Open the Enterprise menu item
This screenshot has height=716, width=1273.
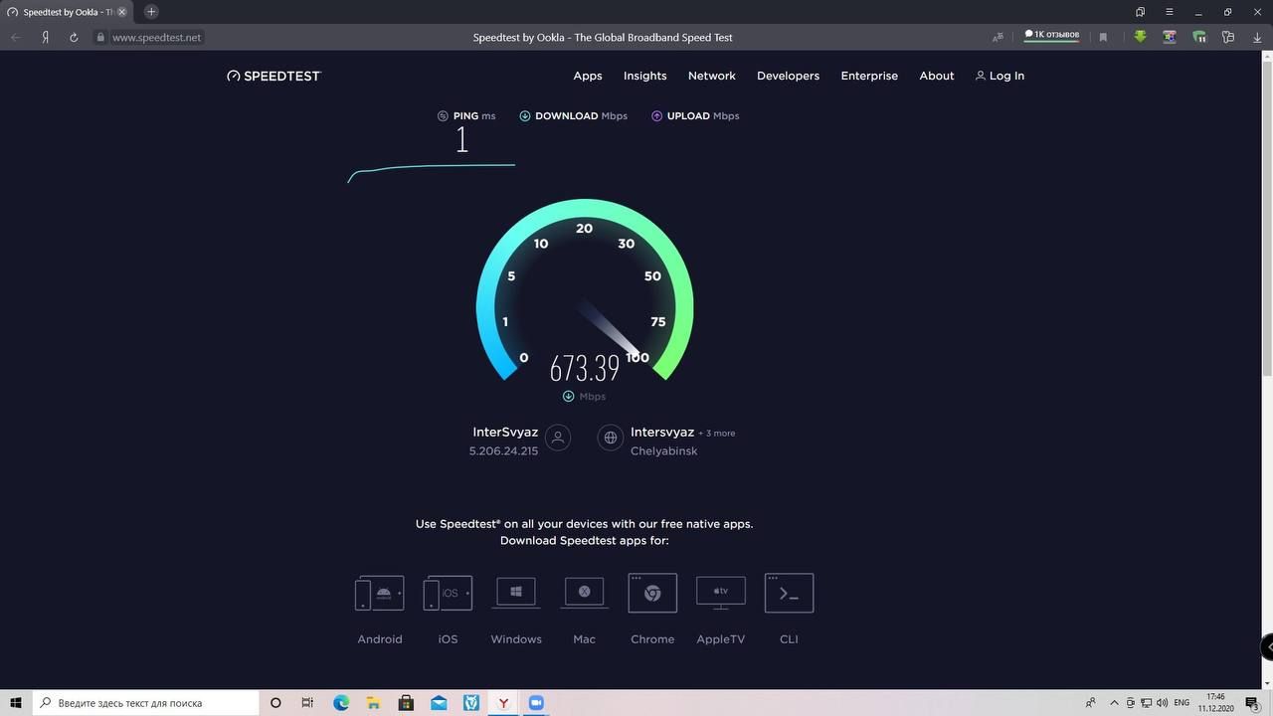869,76
